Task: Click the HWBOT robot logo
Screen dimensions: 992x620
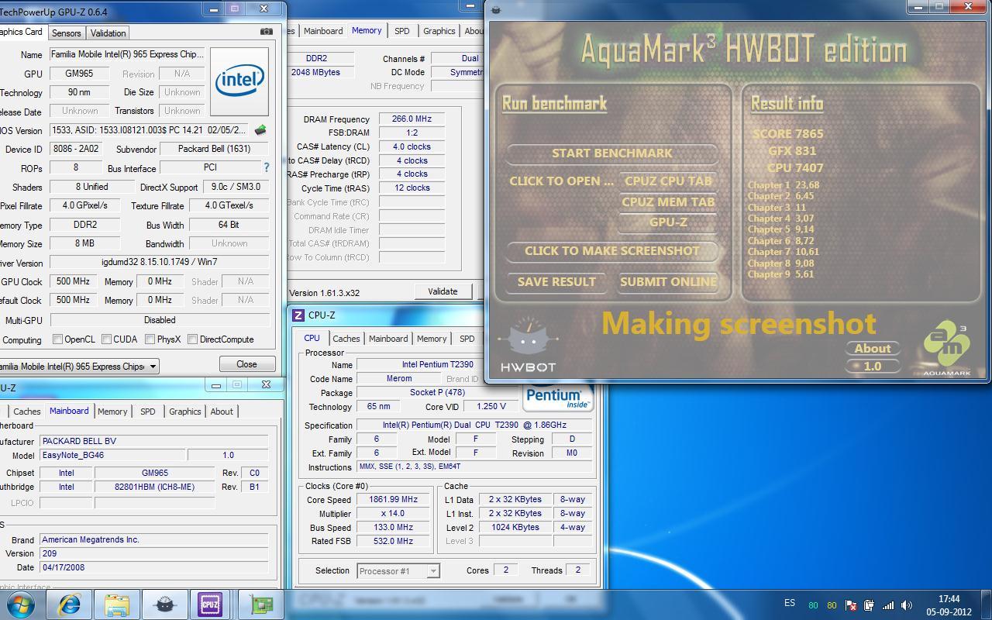Action: coord(528,344)
